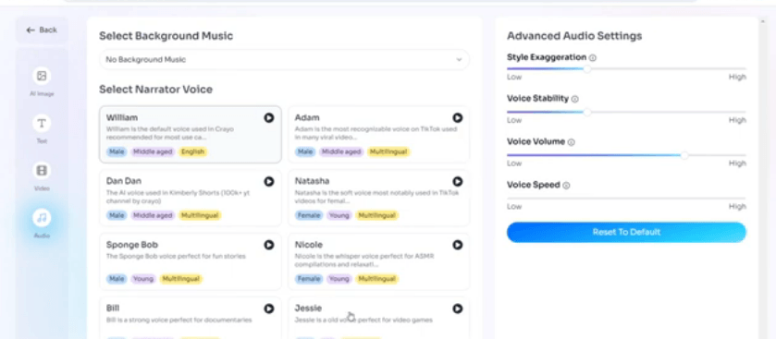Click the Young tag on Sponge Bob
Image resolution: width=776 pixels, height=339 pixels.
click(x=143, y=279)
